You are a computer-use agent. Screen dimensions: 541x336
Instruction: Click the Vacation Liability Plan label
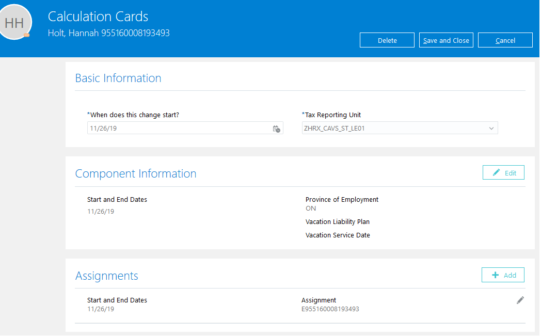tap(338, 222)
